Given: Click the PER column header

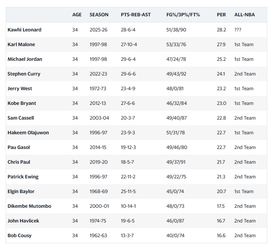Looking at the screenshot, I should pyautogui.click(x=221, y=15).
